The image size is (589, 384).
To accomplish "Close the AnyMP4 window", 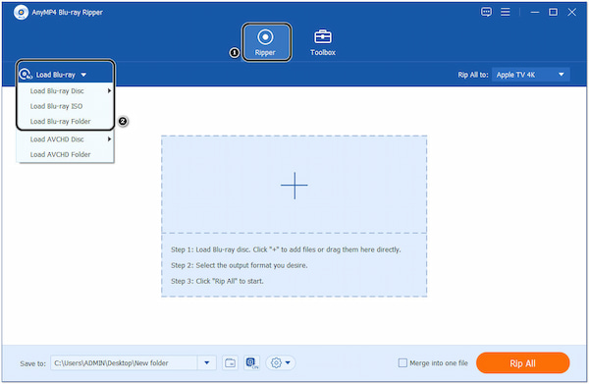I will pos(571,12).
